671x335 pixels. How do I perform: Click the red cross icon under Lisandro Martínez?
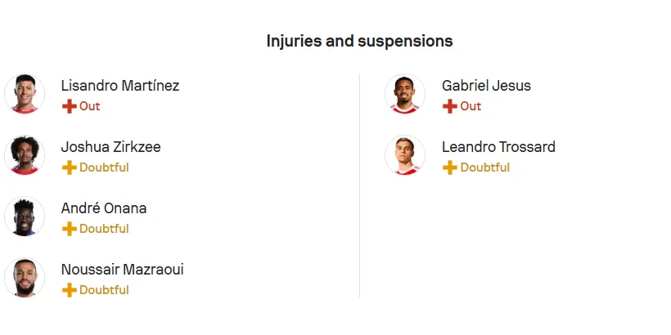click(70, 106)
